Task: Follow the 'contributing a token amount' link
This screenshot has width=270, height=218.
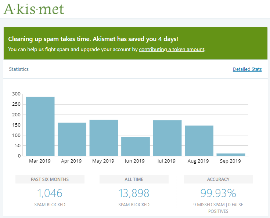Action: pyautogui.click(x=172, y=50)
